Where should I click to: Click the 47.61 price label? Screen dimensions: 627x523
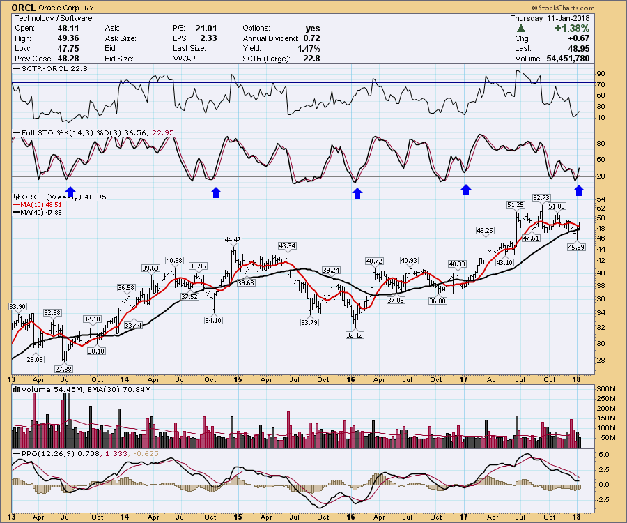pyautogui.click(x=532, y=238)
